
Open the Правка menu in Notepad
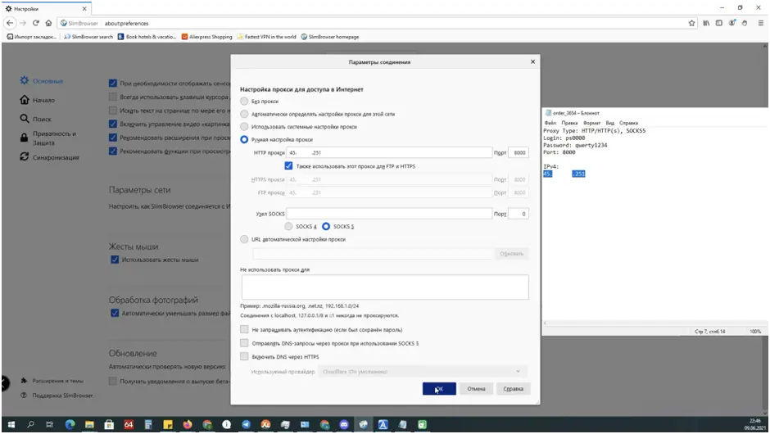(569, 123)
